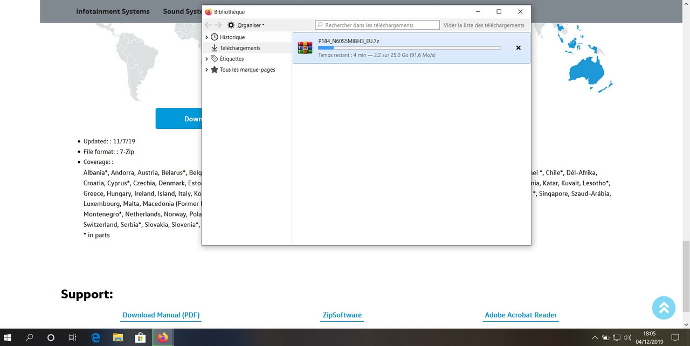Click the 'Updated: : 11/7/19' text

click(109, 141)
